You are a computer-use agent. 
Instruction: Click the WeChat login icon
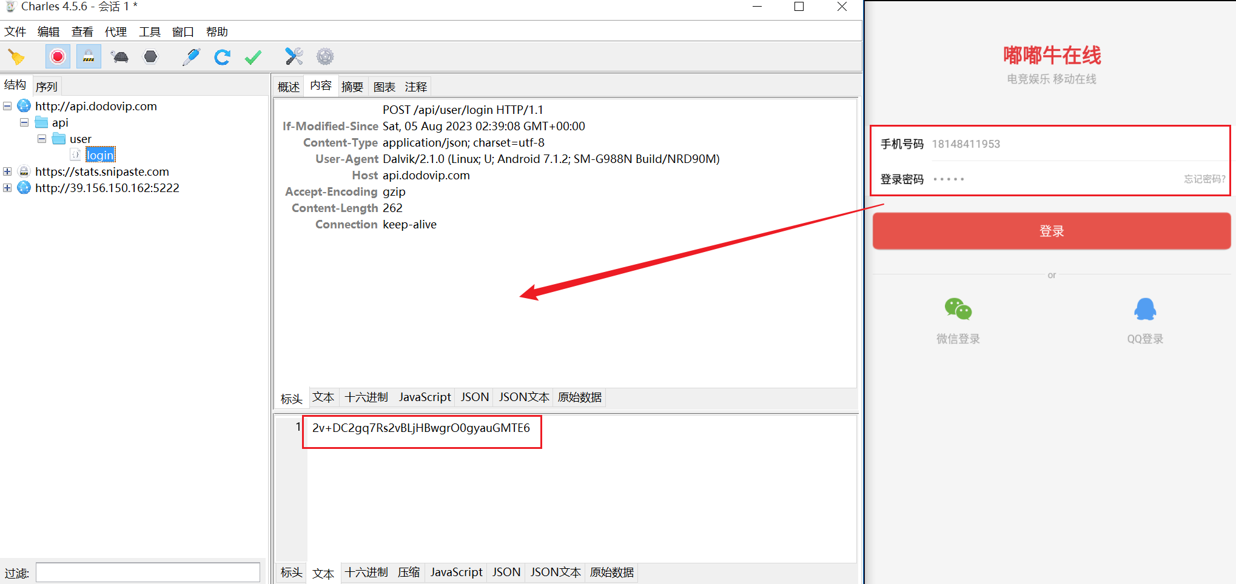point(958,310)
